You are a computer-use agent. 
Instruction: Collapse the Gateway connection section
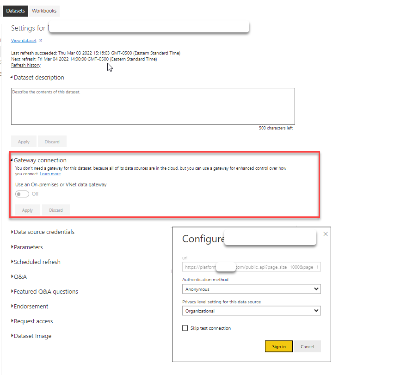coord(38,160)
